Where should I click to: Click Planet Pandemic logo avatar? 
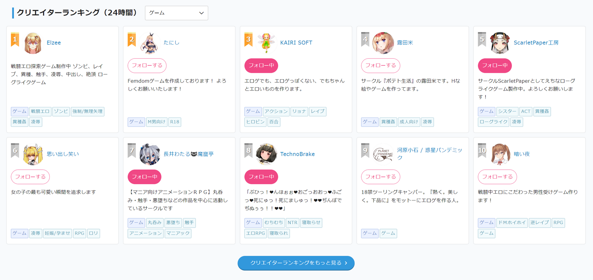(383, 154)
